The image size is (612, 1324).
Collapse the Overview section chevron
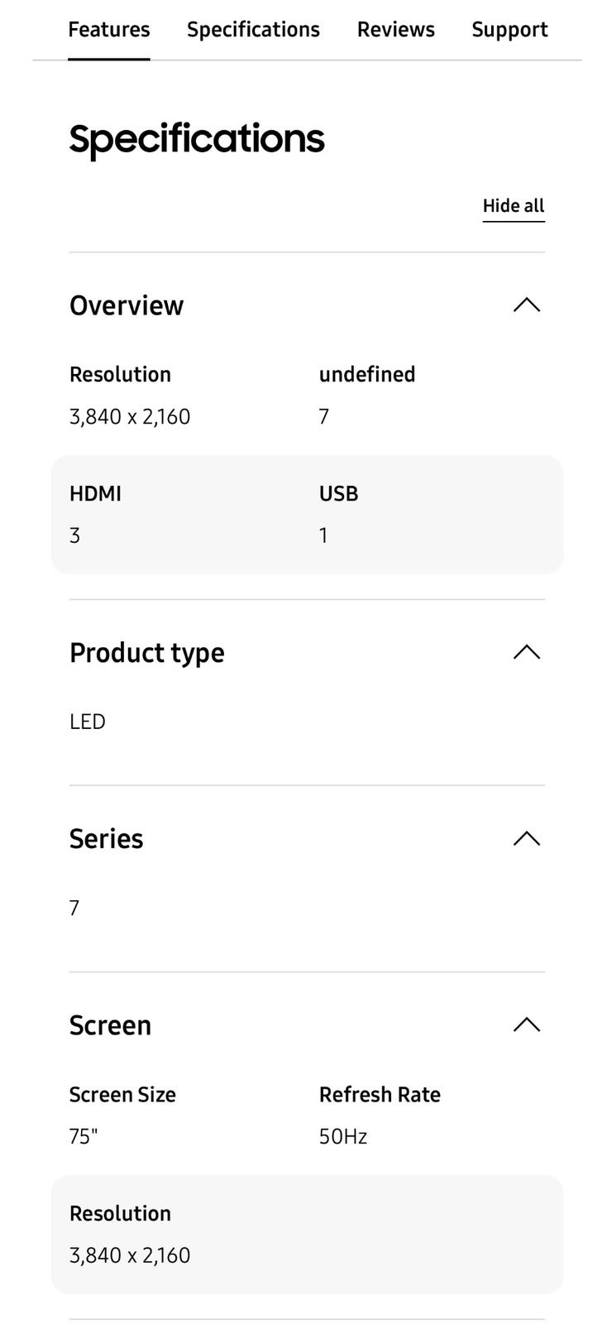[526, 305]
